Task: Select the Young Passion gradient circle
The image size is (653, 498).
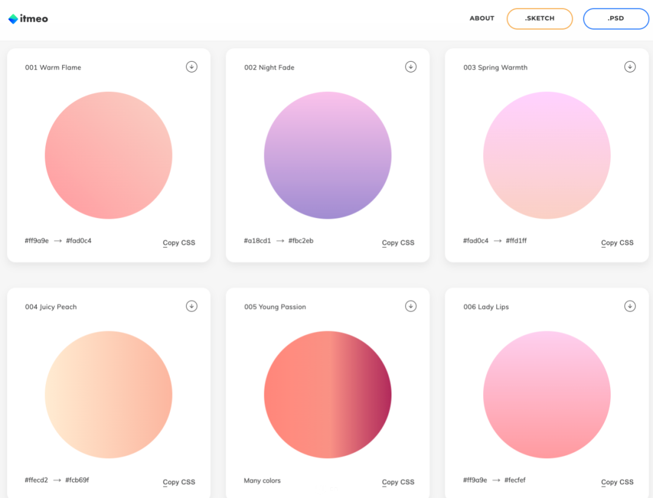Action: 328,395
